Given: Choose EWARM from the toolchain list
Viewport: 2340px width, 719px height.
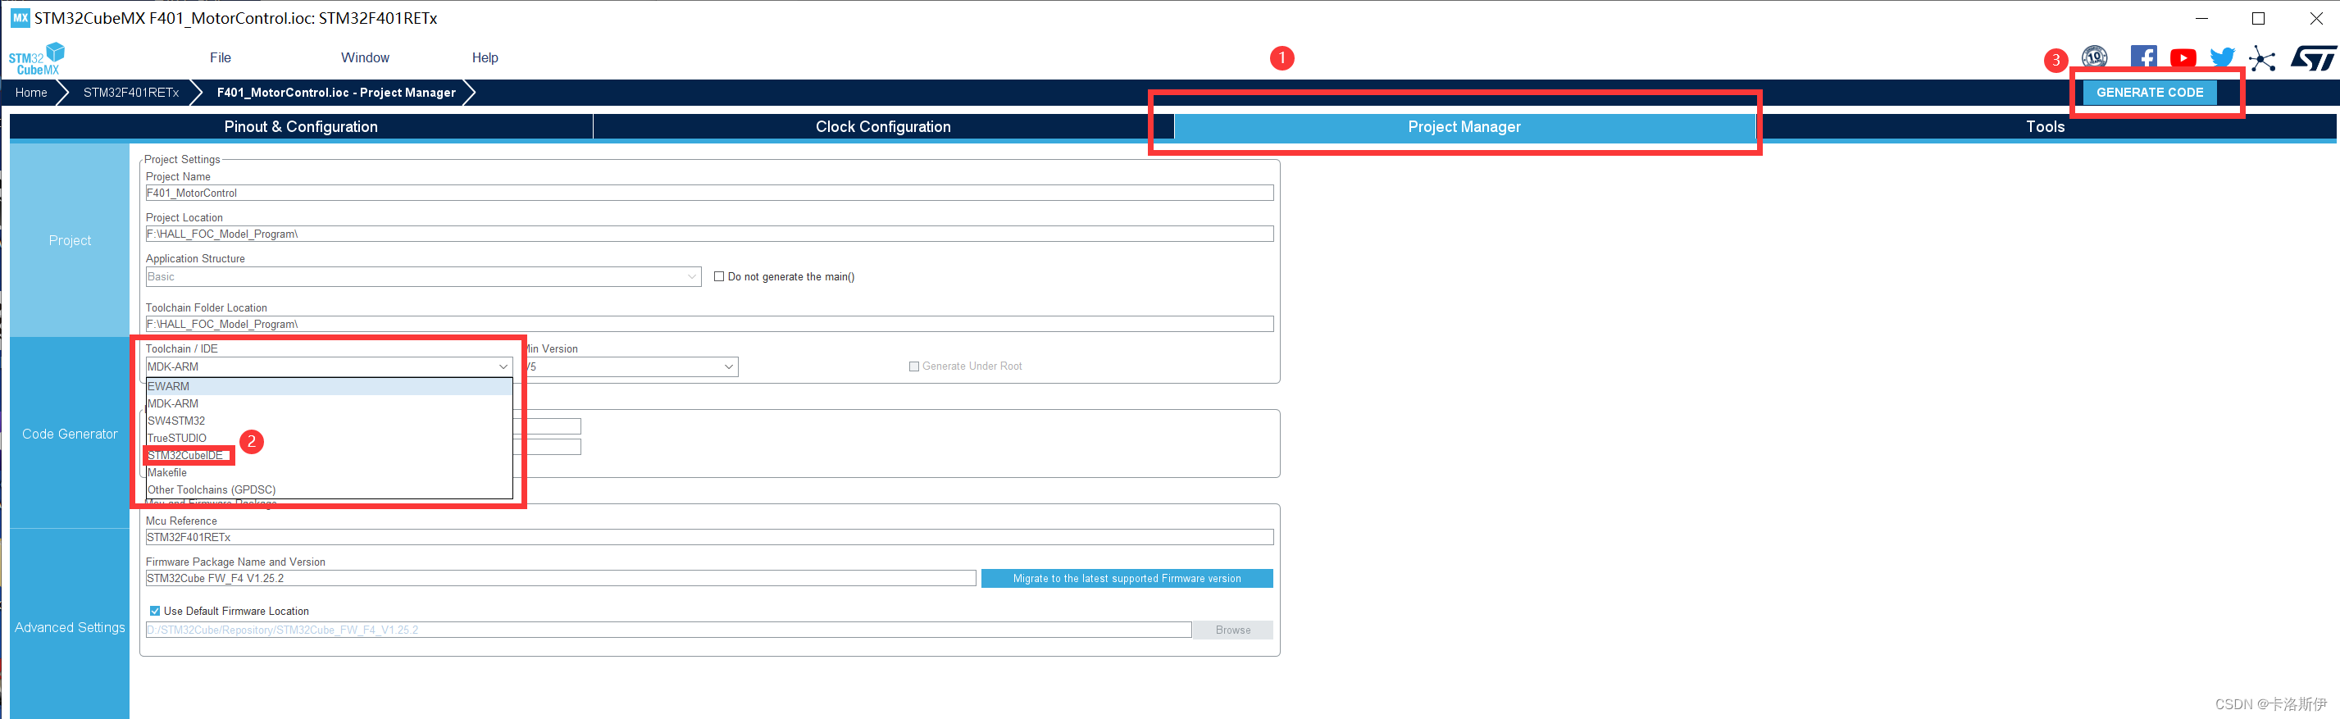Looking at the screenshot, I should tap(329, 387).
